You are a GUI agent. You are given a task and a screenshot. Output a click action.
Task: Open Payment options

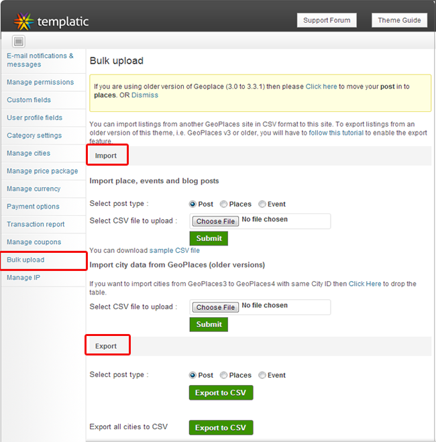(x=33, y=207)
